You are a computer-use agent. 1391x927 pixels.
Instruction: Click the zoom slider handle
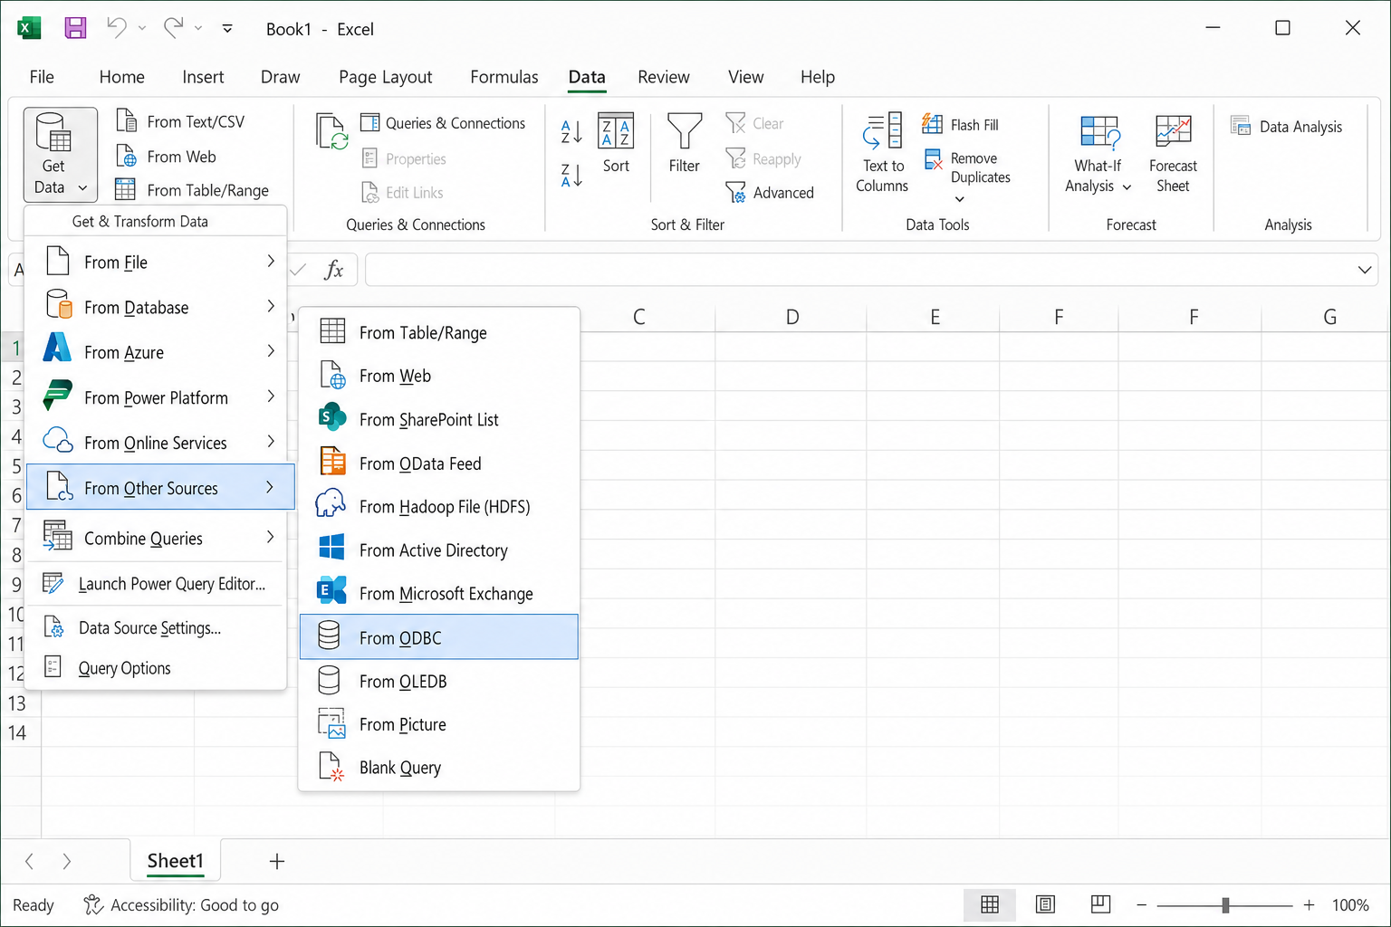coord(1225,905)
